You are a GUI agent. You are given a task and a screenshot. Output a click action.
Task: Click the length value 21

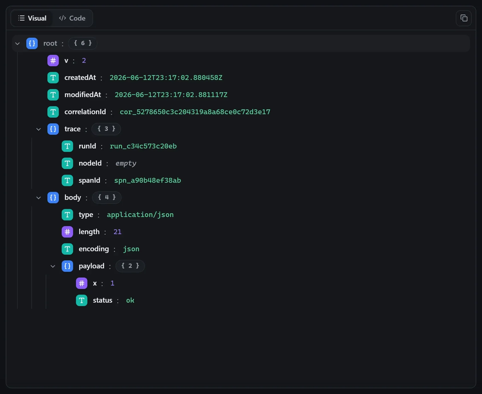tap(117, 232)
